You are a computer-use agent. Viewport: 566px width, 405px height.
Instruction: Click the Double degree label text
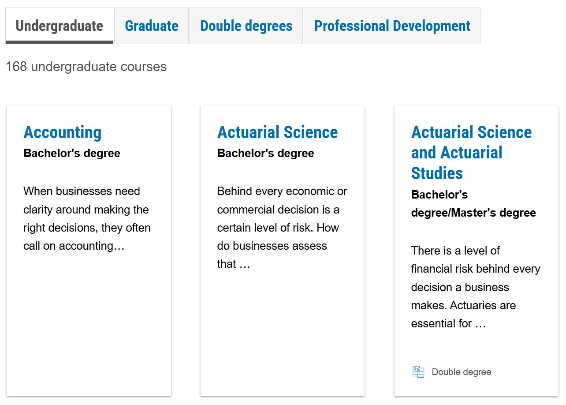point(461,372)
